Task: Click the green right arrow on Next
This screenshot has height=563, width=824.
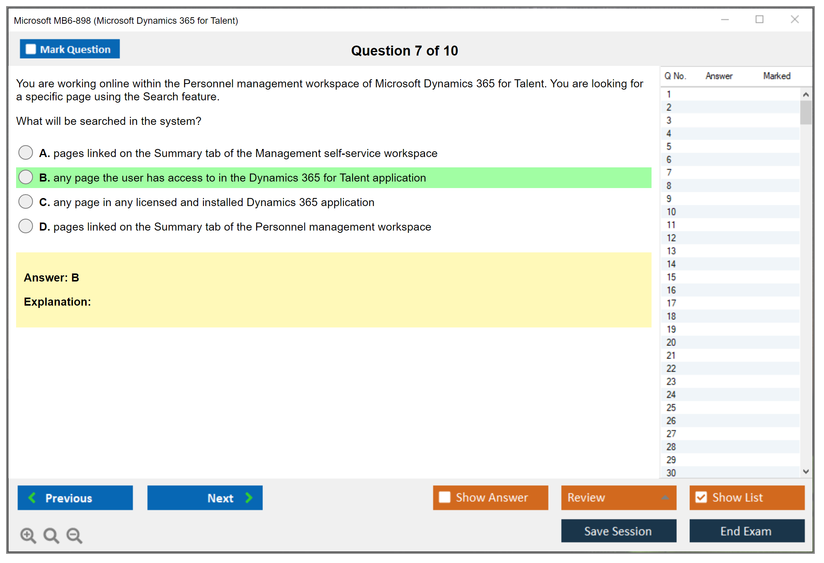Action: click(x=249, y=498)
